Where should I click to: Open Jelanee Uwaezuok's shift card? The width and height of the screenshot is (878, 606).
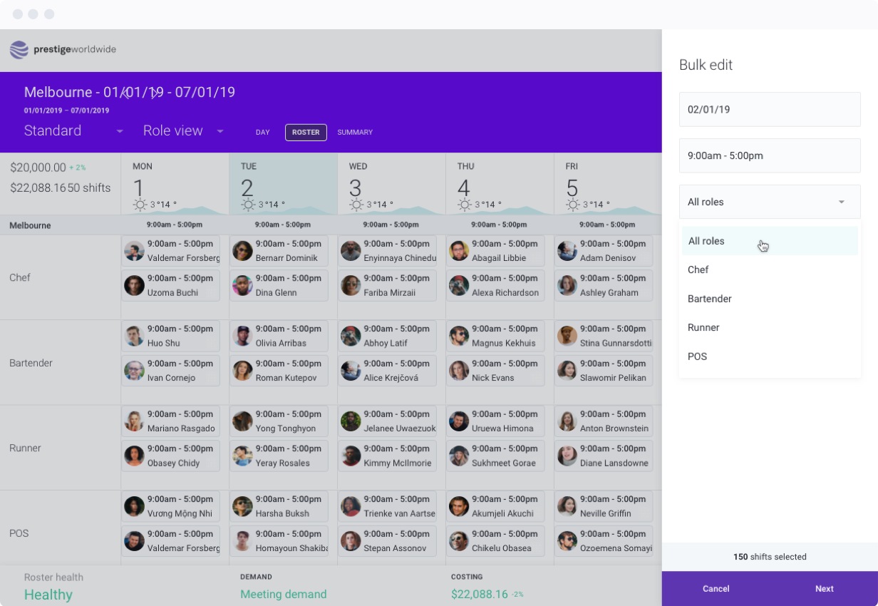tap(388, 421)
